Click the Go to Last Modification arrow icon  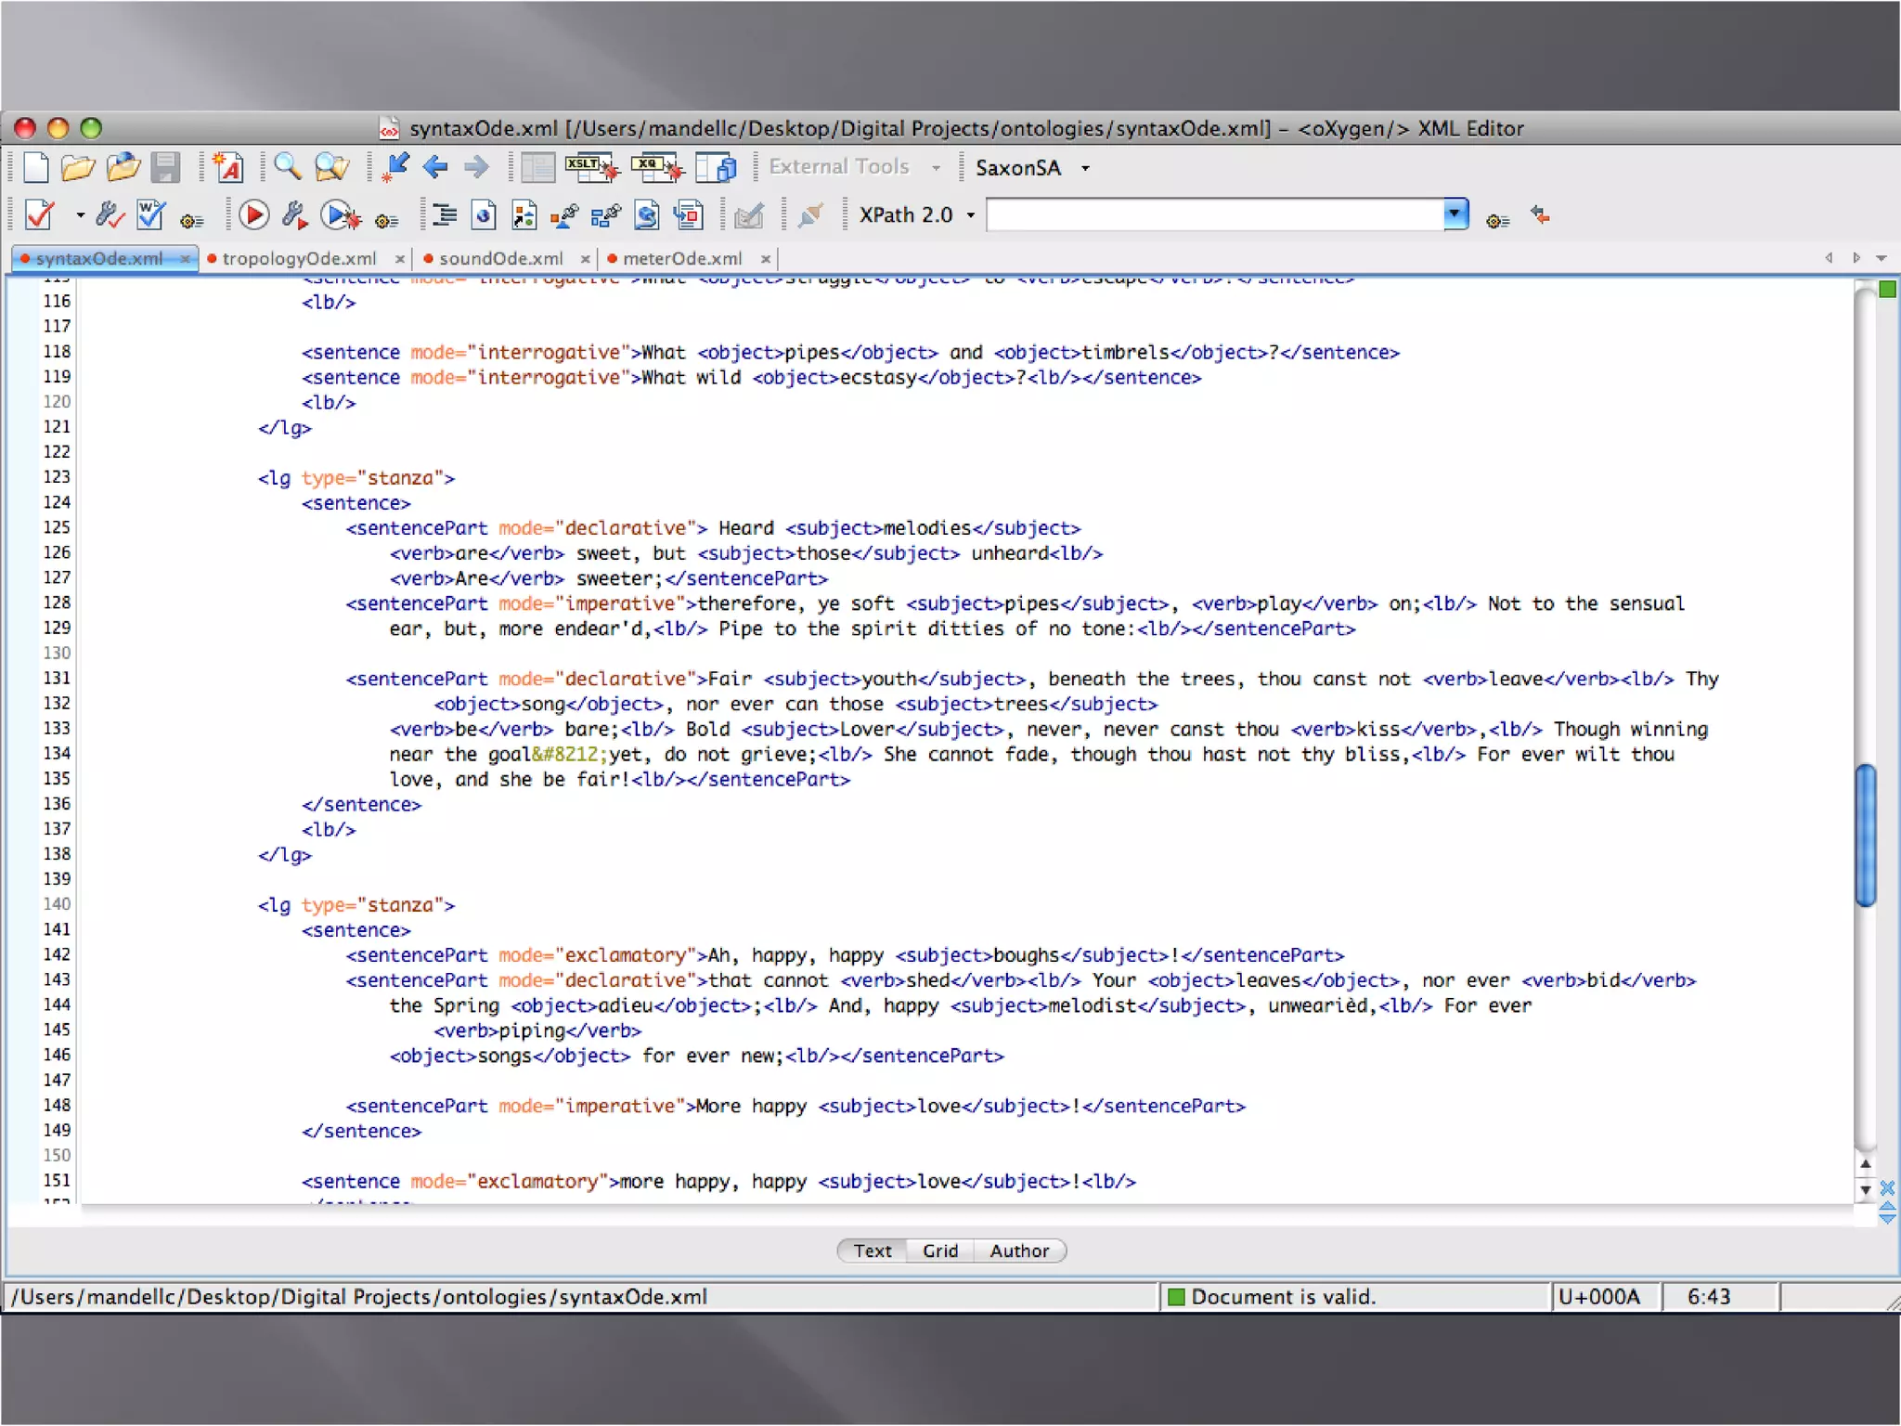pyautogui.click(x=396, y=167)
